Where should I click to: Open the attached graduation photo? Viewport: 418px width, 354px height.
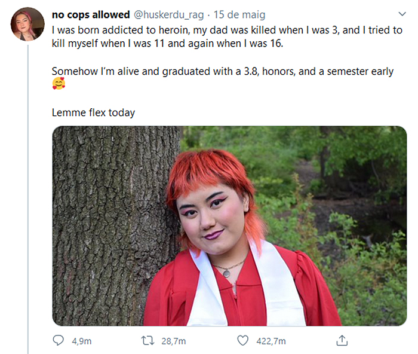229,225
